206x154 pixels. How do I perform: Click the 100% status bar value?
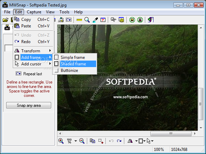159,150
